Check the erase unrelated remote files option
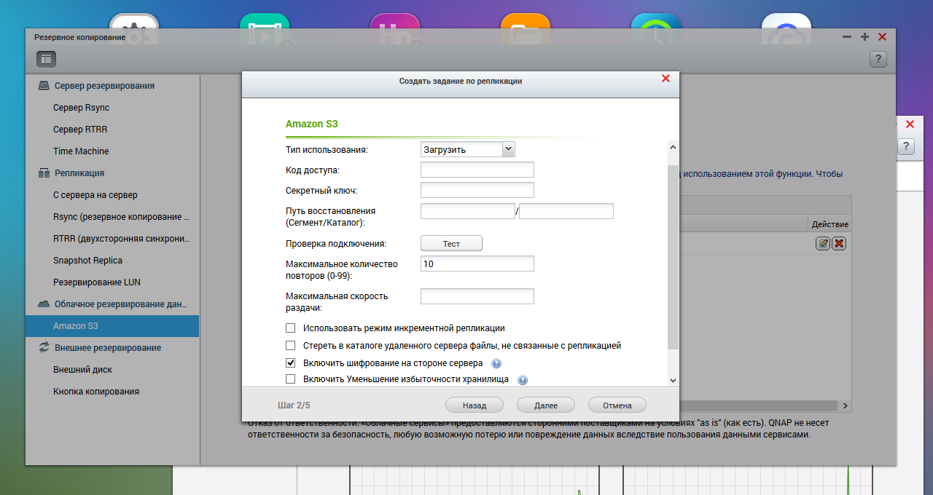Viewport: 933px width, 495px height. (291, 346)
